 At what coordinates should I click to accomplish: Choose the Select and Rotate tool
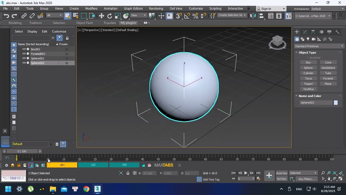pyautogui.click(x=109, y=16)
